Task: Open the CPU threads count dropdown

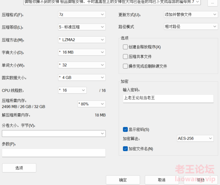Action: [x=72, y=90]
